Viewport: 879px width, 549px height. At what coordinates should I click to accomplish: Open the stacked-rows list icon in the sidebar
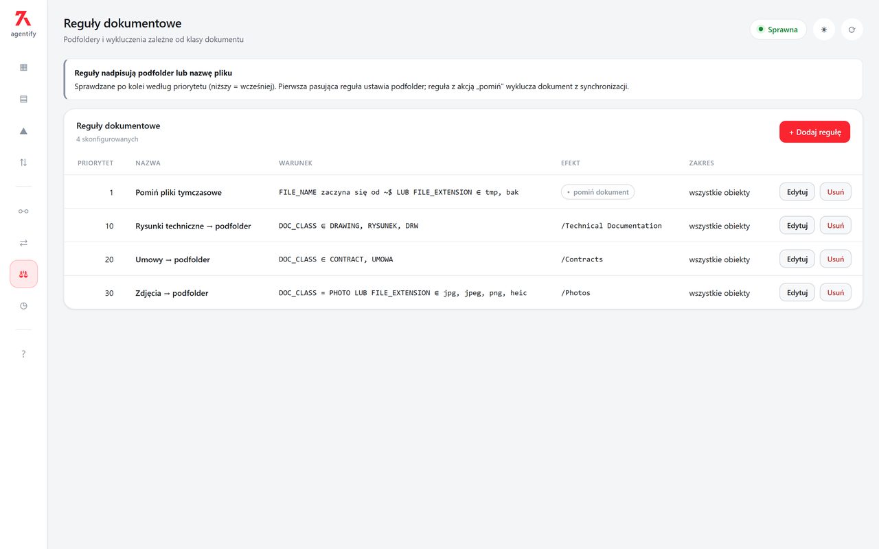[23, 99]
